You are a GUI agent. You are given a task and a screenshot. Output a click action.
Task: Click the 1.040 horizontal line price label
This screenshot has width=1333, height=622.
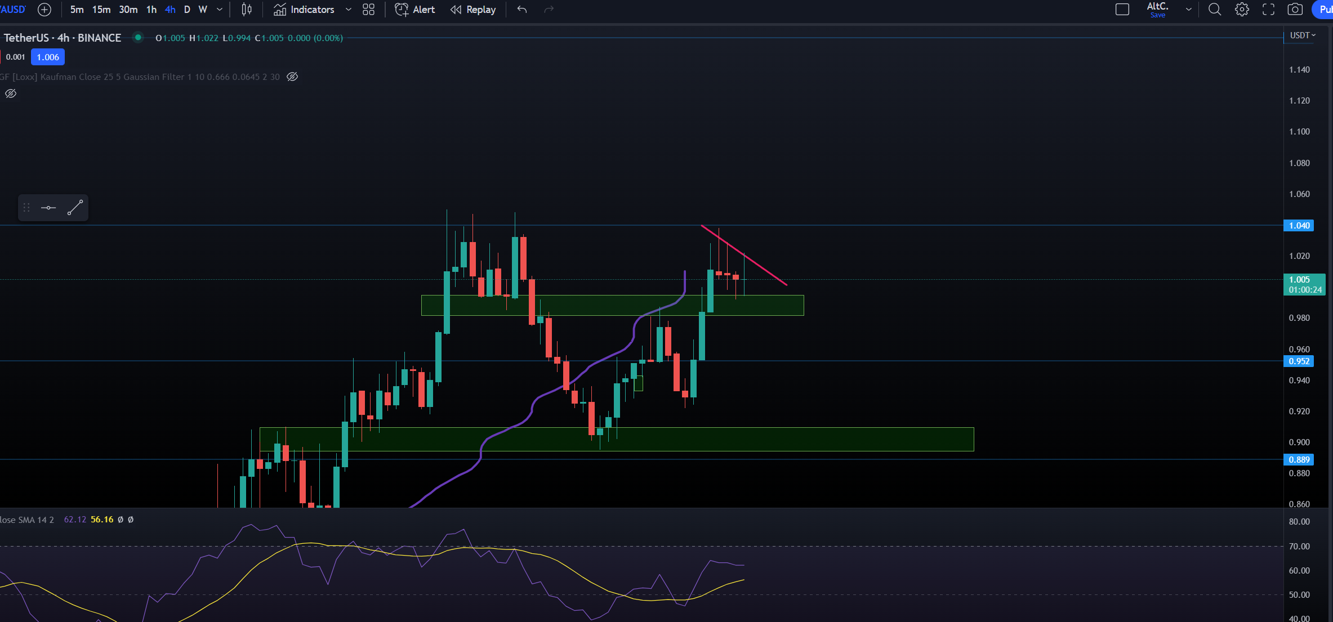coord(1299,225)
